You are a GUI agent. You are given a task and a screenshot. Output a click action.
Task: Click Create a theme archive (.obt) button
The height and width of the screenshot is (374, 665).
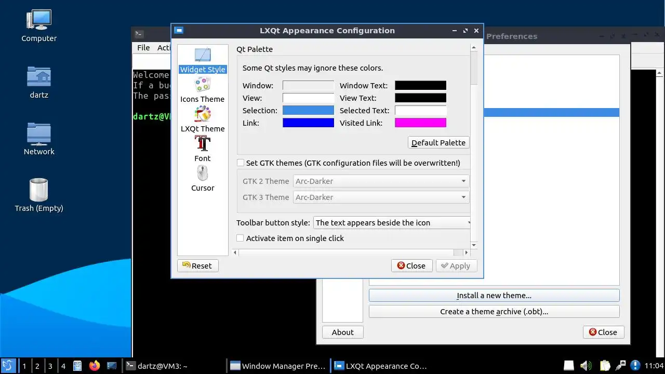pos(494,312)
